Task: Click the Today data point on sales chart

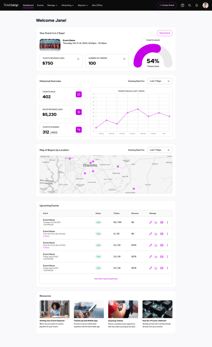Action: click(170, 116)
